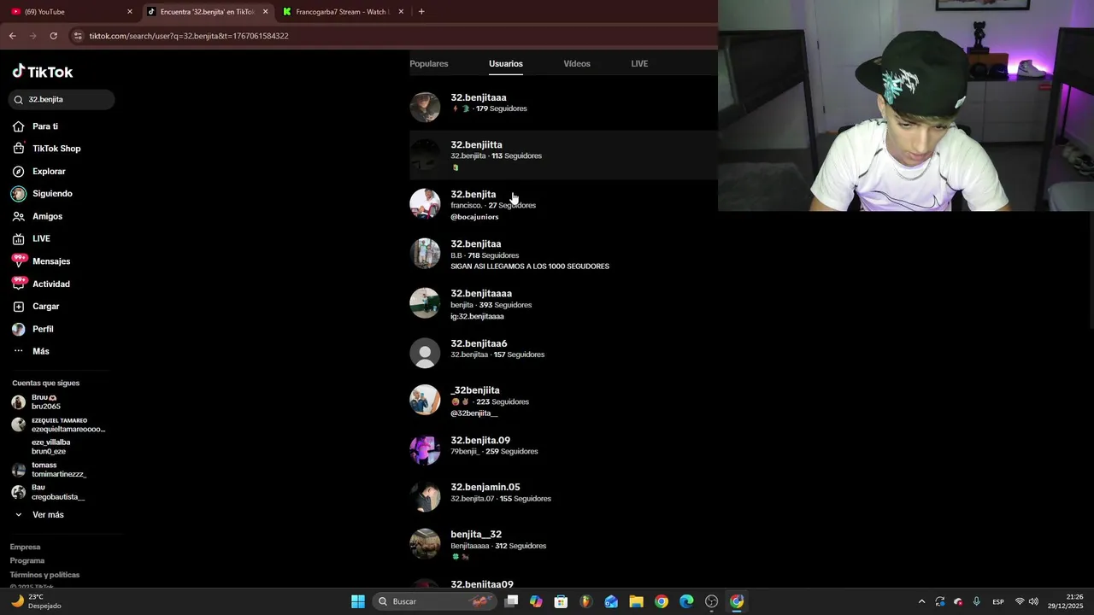Image resolution: width=1094 pixels, height=615 pixels.
Task: Open Para ti home icon
Action: [x=18, y=126]
